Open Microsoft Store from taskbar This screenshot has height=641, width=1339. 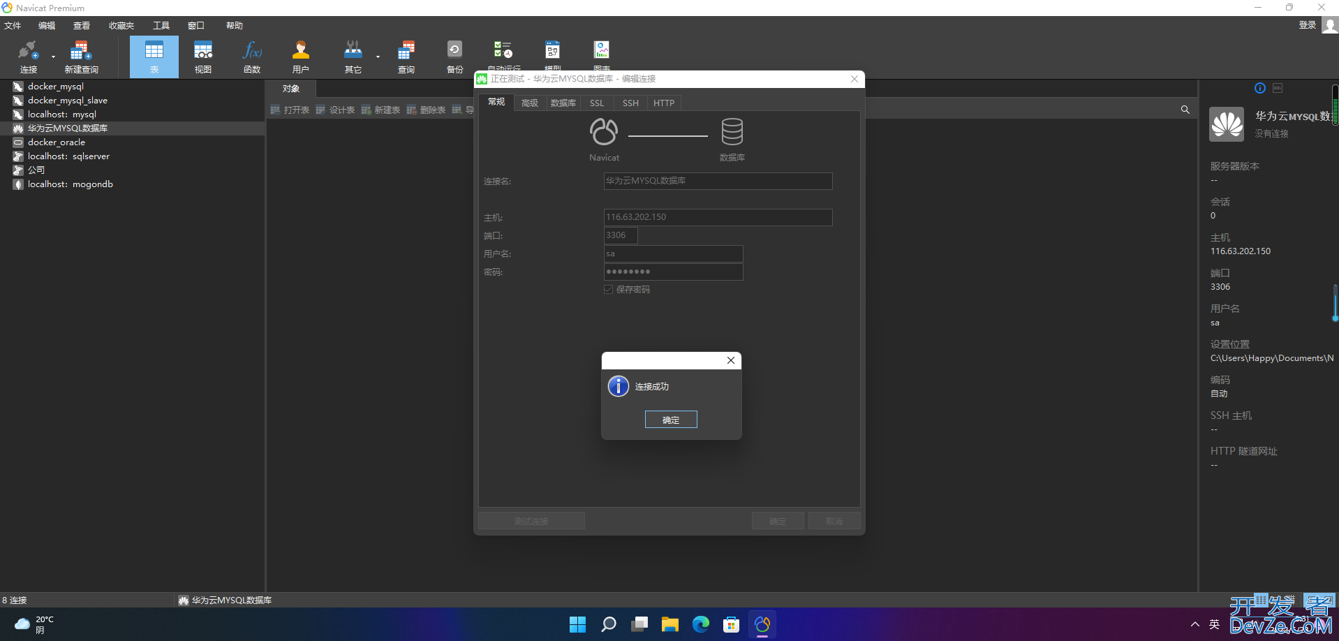click(x=731, y=624)
